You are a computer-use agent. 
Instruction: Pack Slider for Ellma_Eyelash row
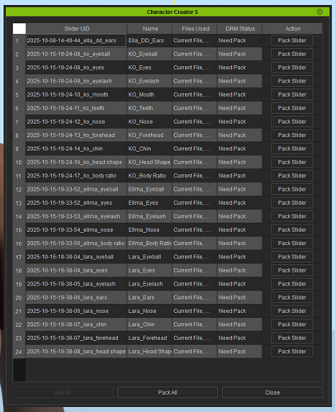click(292, 216)
